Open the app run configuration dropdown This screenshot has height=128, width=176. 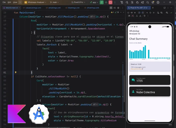click(x=94, y=2)
